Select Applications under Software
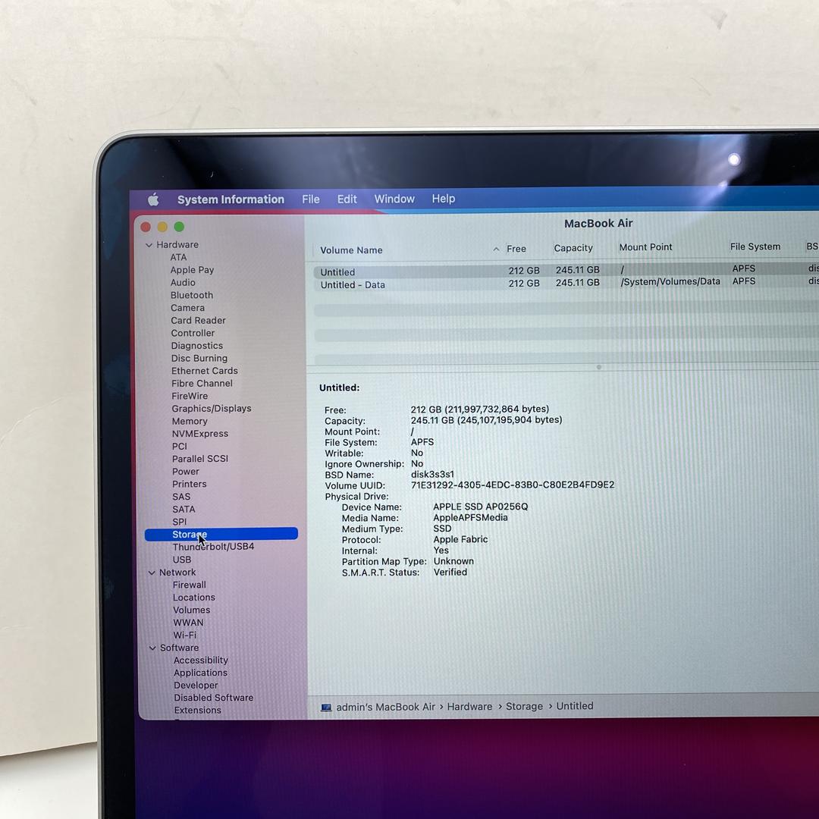819x819 pixels. 200,673
